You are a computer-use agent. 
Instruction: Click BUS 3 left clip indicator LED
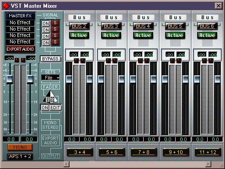[108, 61]
